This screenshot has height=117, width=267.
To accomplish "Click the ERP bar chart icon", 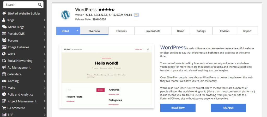I will point(4,115).
